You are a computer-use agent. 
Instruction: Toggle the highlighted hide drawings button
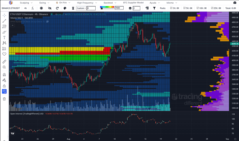(4, 91)
